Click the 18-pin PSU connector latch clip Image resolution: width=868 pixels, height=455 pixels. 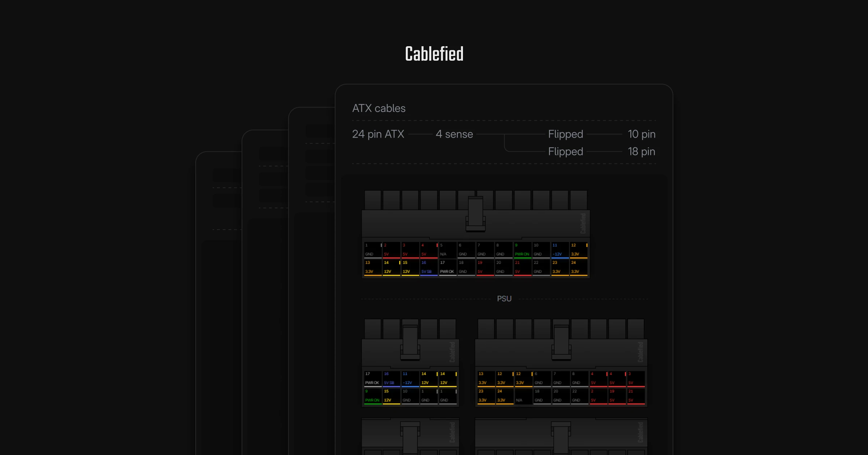click(x=561, y=342)
